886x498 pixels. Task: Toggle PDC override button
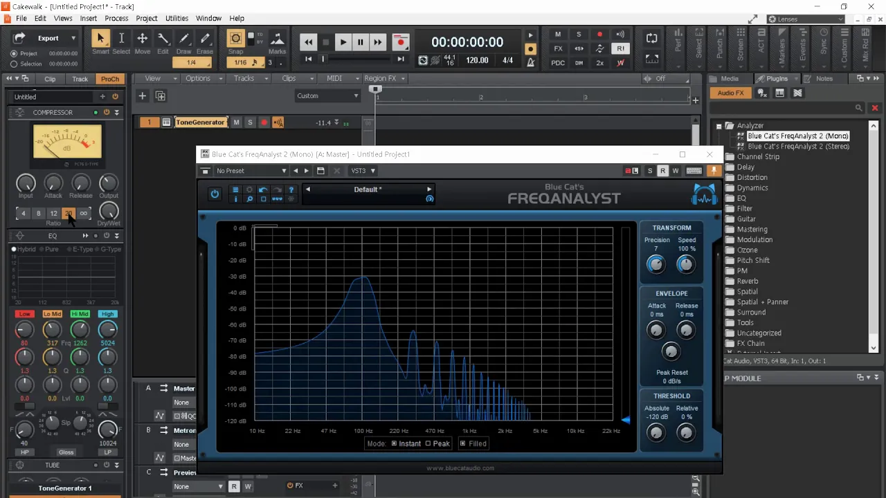558,63
